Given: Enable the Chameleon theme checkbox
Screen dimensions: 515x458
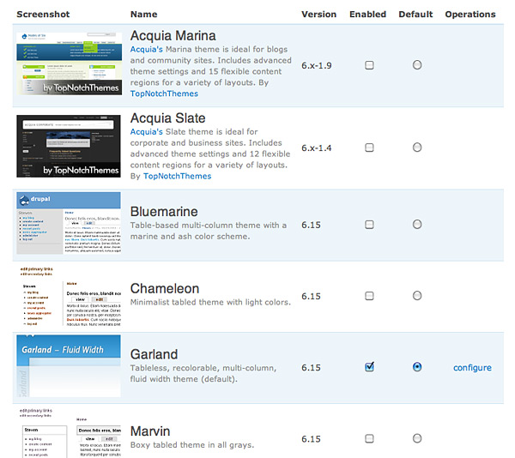Looking at the screenshot, I should (x=369, y=296).
